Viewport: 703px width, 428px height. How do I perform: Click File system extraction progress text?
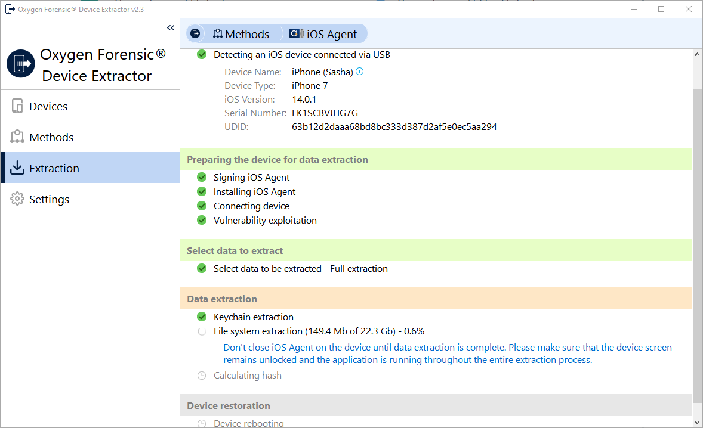pyautogui.click(x=319, y=331)
